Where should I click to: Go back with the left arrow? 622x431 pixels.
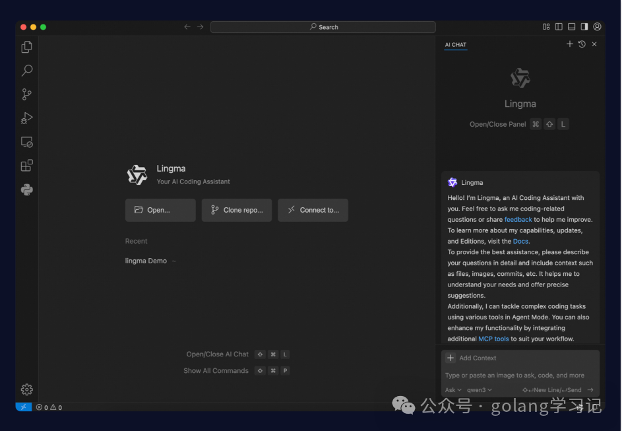(187, 27)
